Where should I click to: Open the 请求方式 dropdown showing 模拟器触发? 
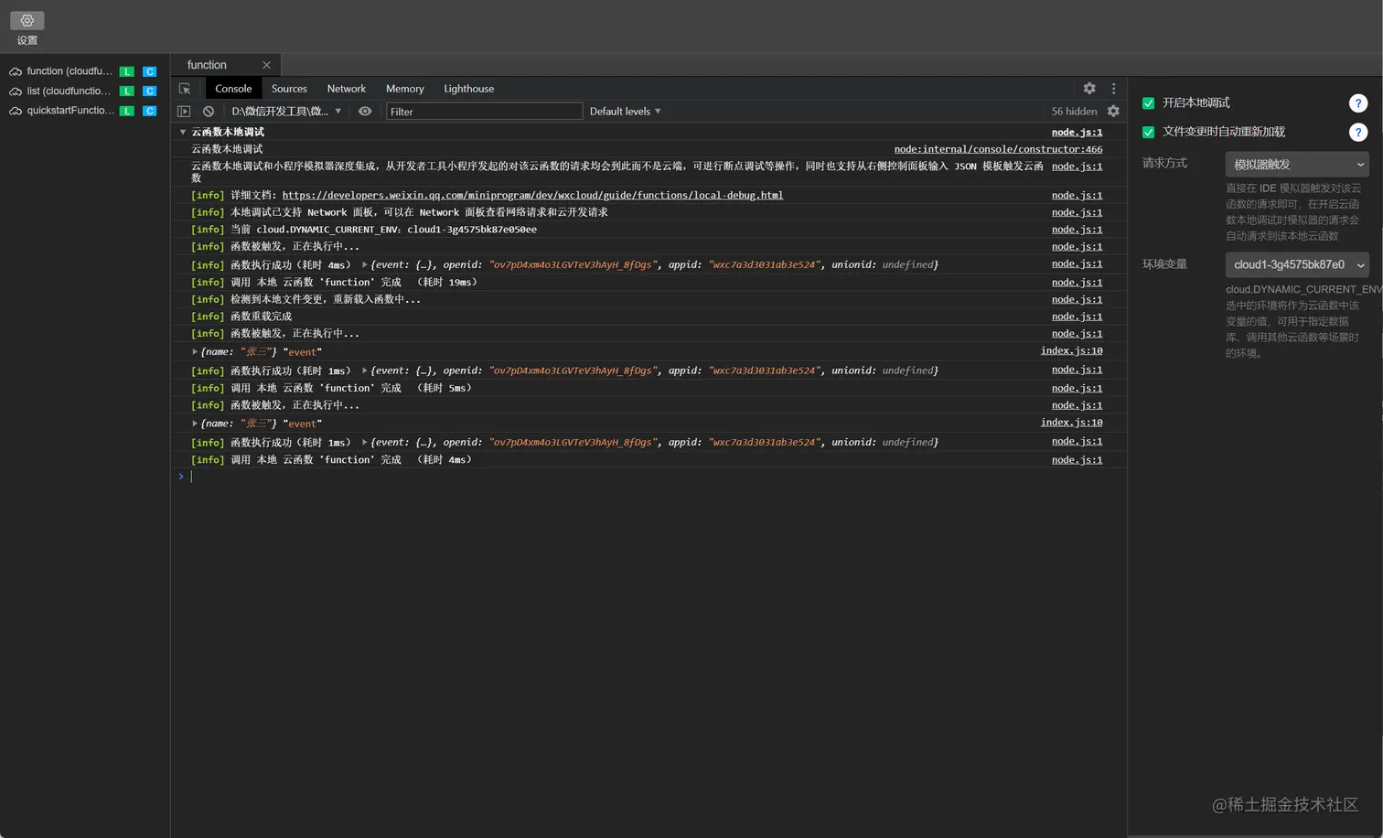[x=1297, y=165]
